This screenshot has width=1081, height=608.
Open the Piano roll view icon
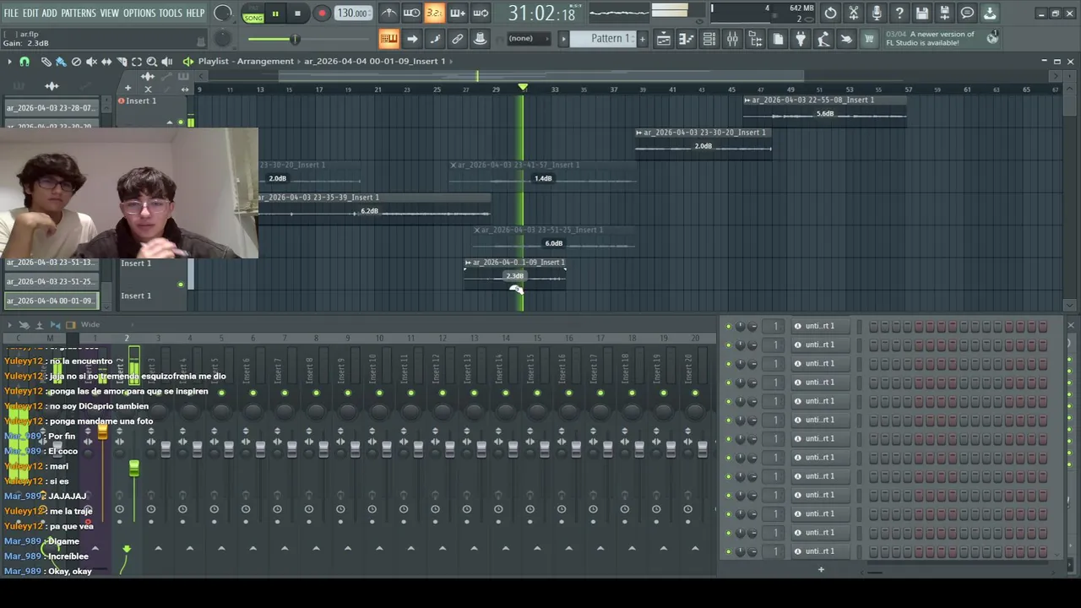(687, 39)
